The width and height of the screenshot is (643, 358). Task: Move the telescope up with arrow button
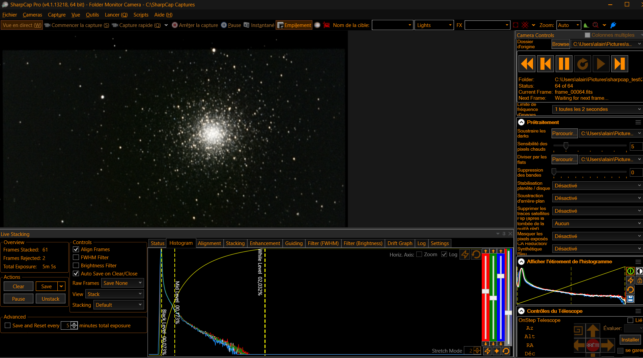pyautogui.click(x=593, y=330)
